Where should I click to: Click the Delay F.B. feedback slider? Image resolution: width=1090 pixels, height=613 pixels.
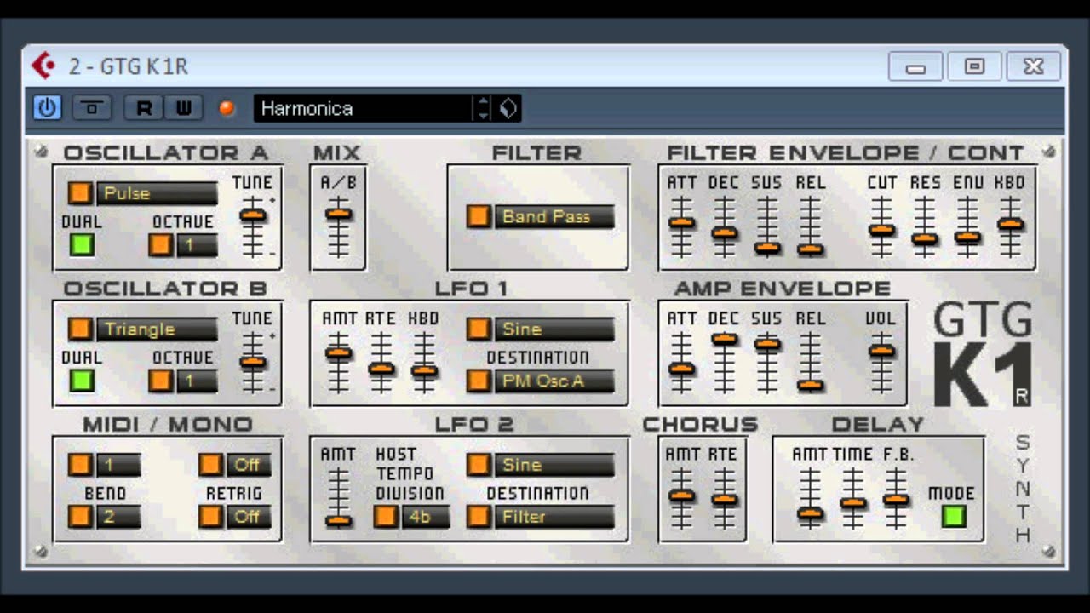[x=896, y=498]
